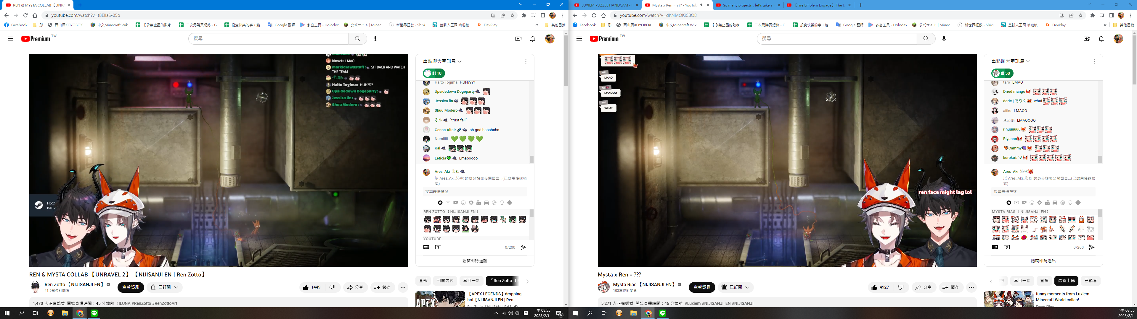Expand top chat dropdown in Mysta Rias chat
Viewport: 1137px width, 319px height.
(1011, 61)
